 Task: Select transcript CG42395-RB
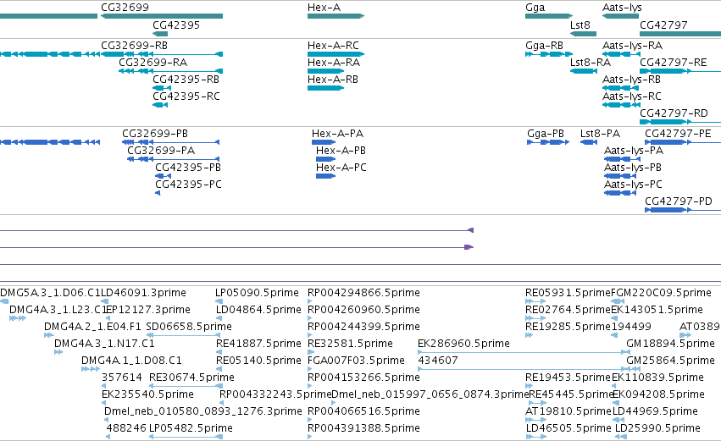click(186, 80)
